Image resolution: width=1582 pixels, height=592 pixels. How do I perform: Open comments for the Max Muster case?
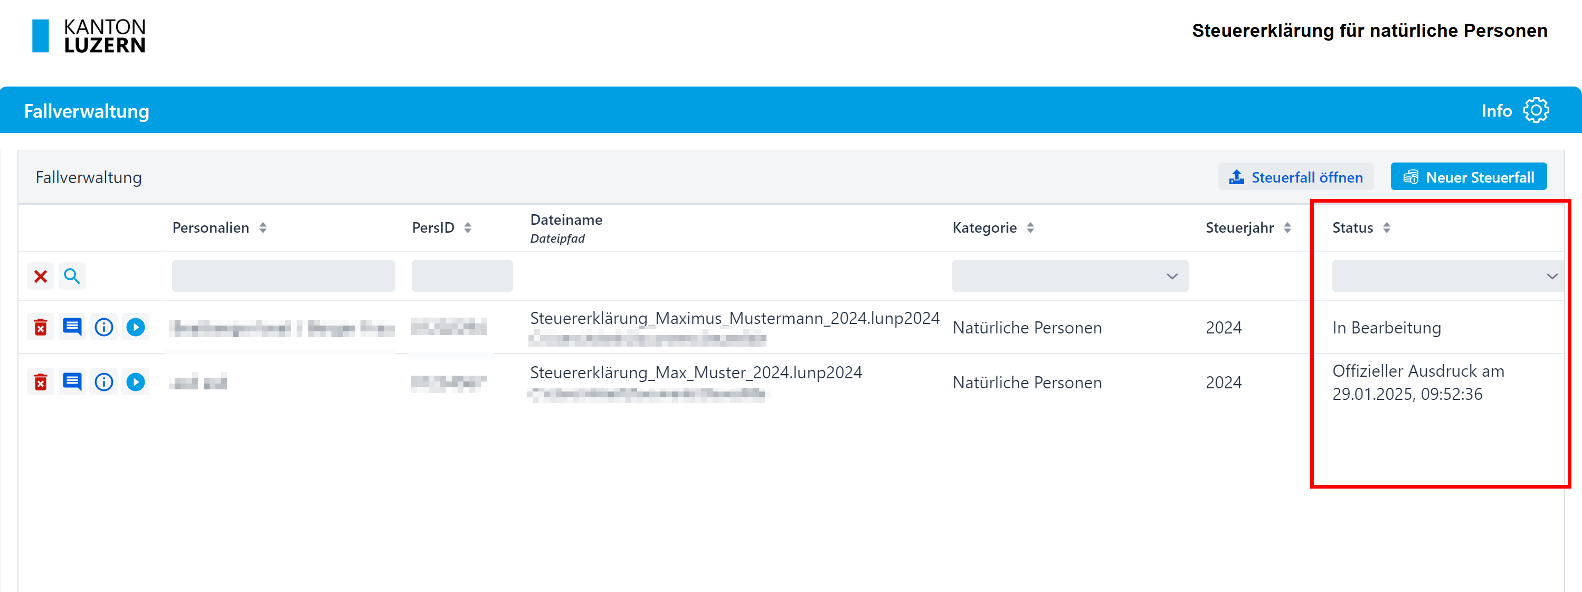(x=72, y=382)
